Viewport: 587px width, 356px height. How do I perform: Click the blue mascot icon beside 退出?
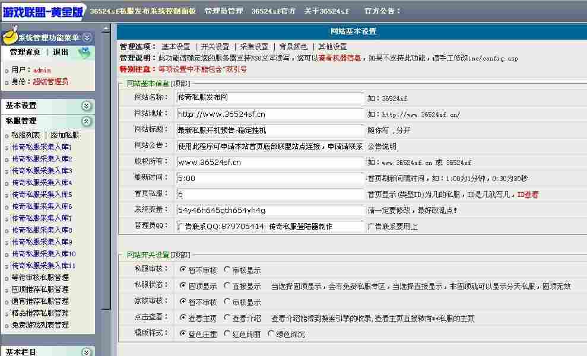[84, 53]
